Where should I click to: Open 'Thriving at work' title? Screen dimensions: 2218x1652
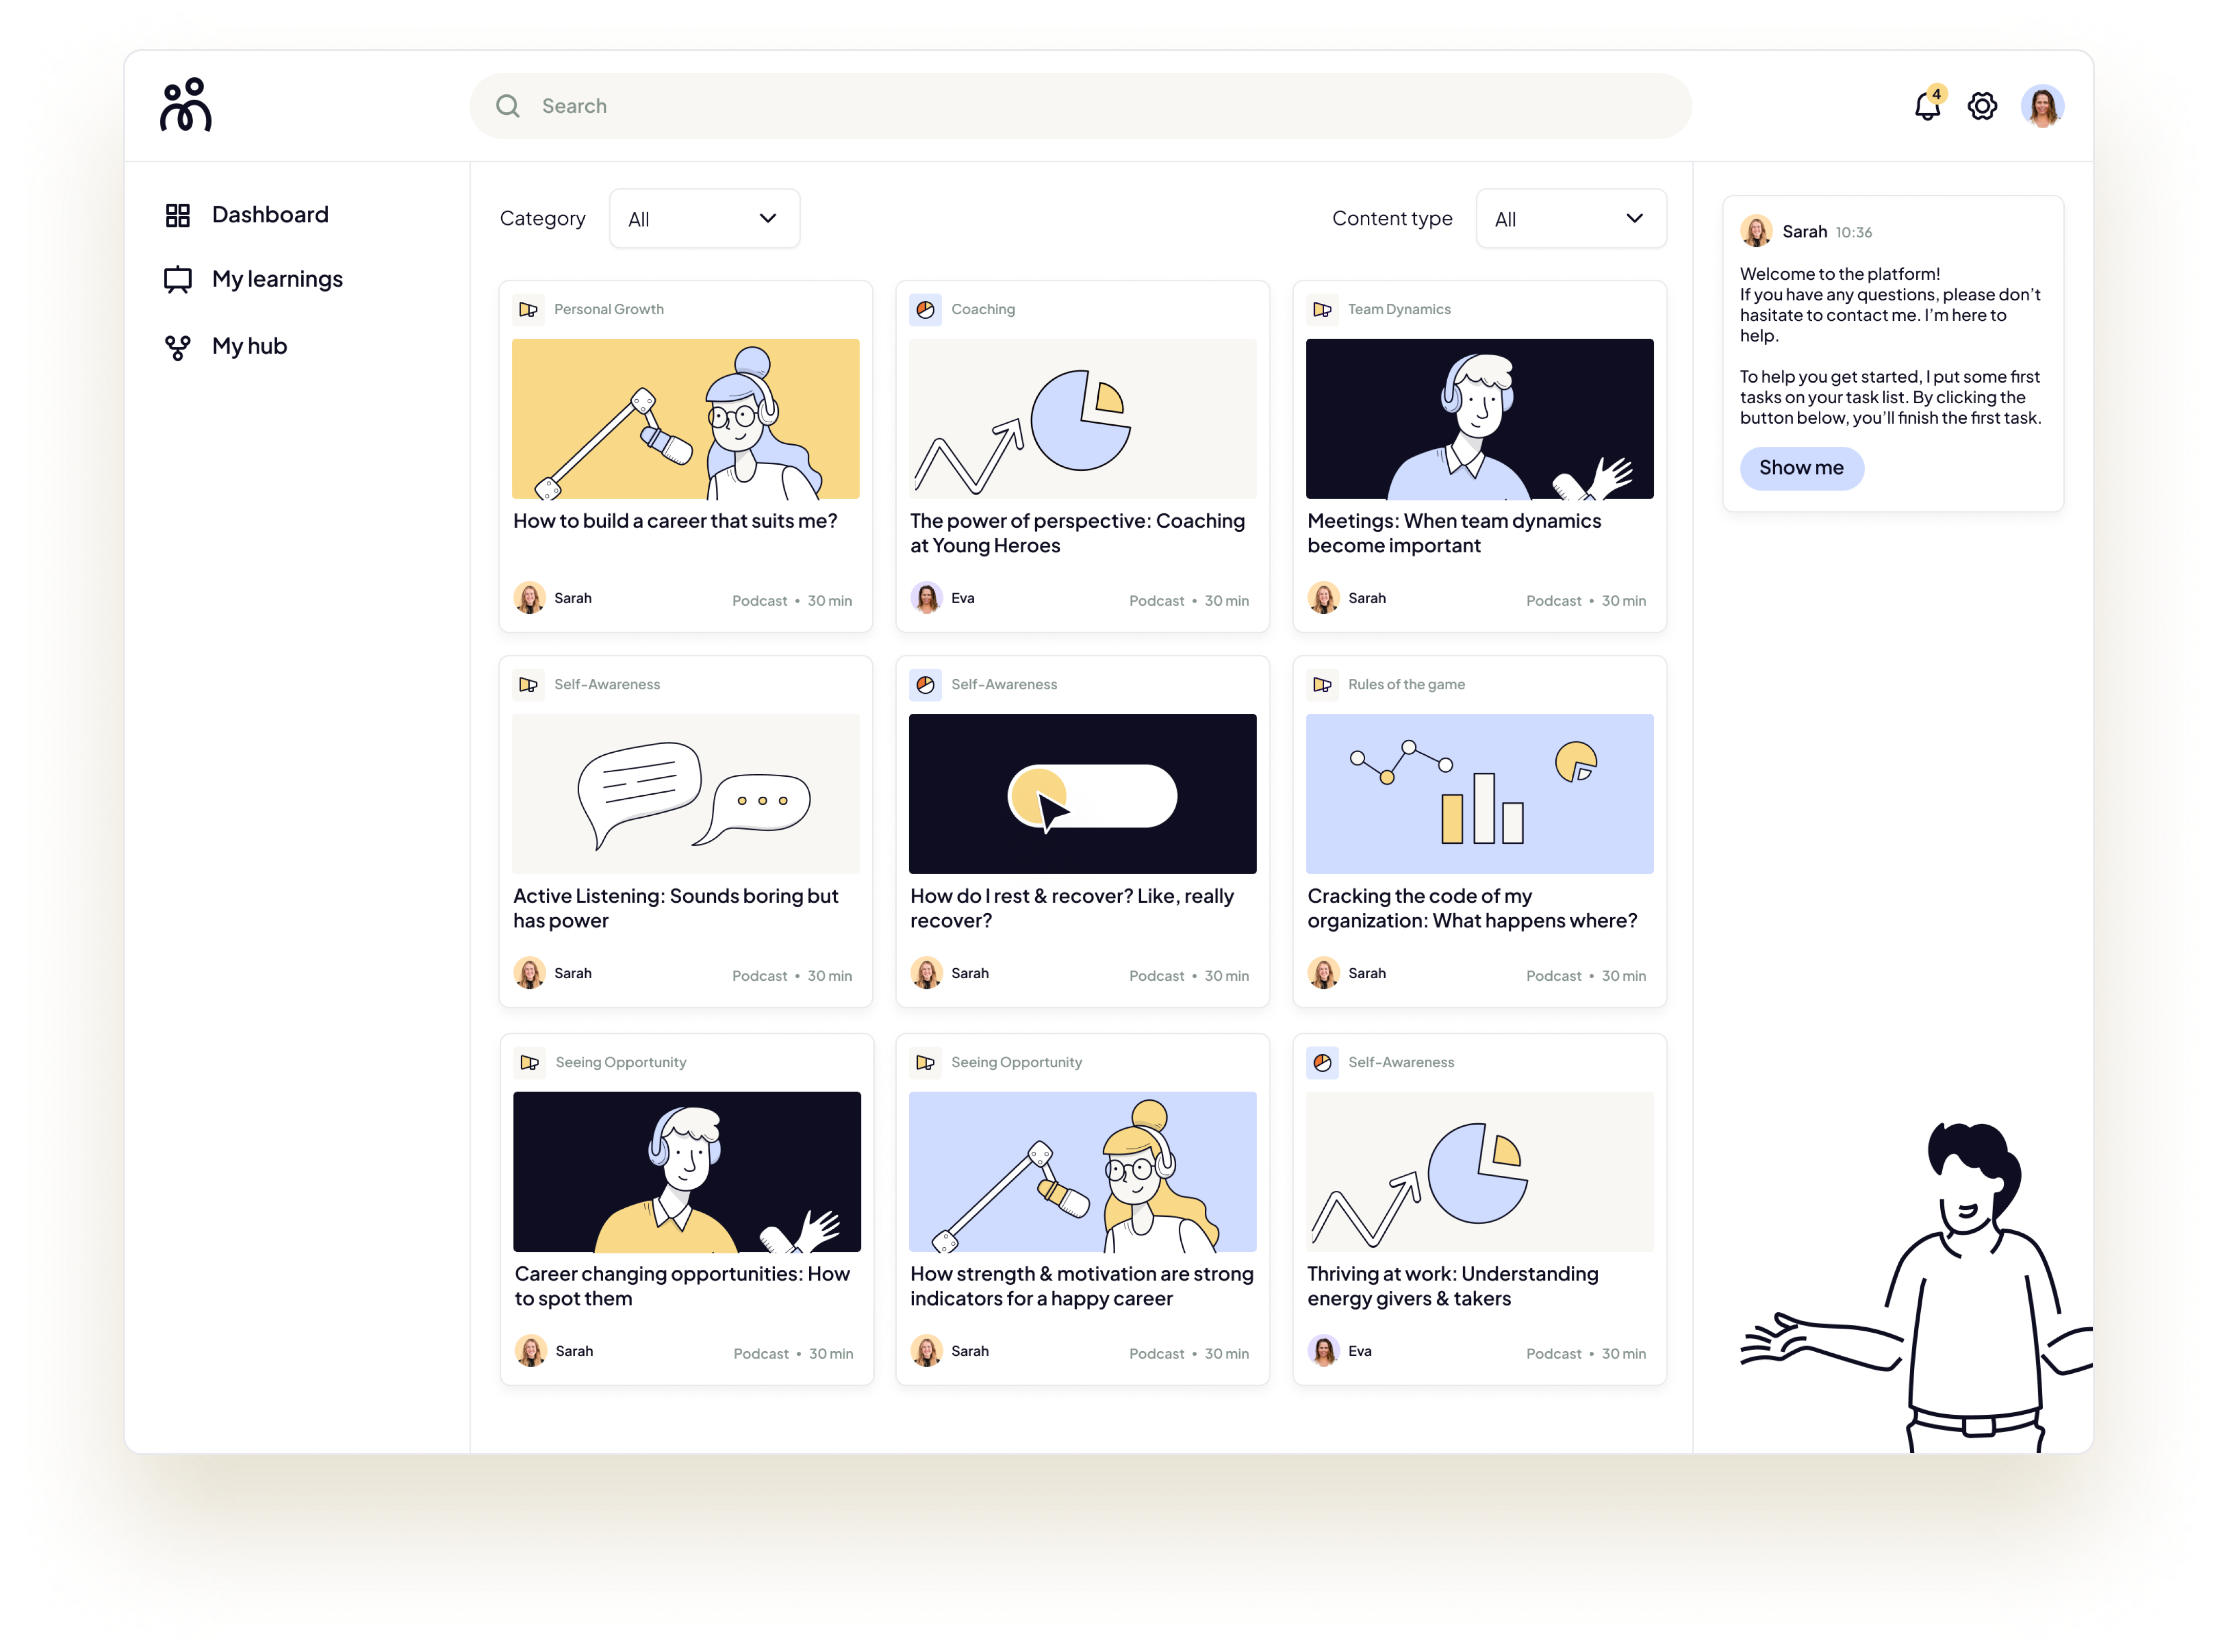[x=1452, y=1286]
